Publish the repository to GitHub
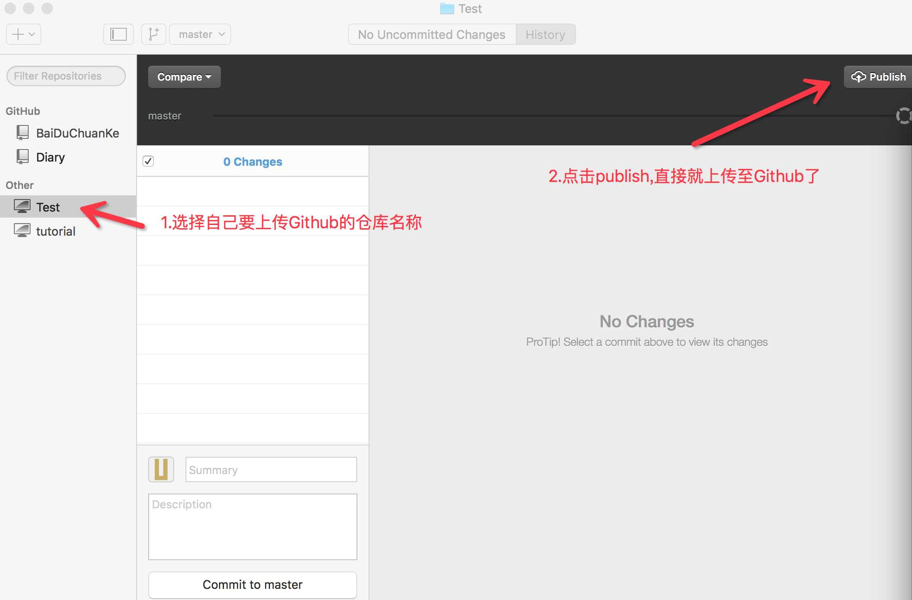 tap(878, 77)
